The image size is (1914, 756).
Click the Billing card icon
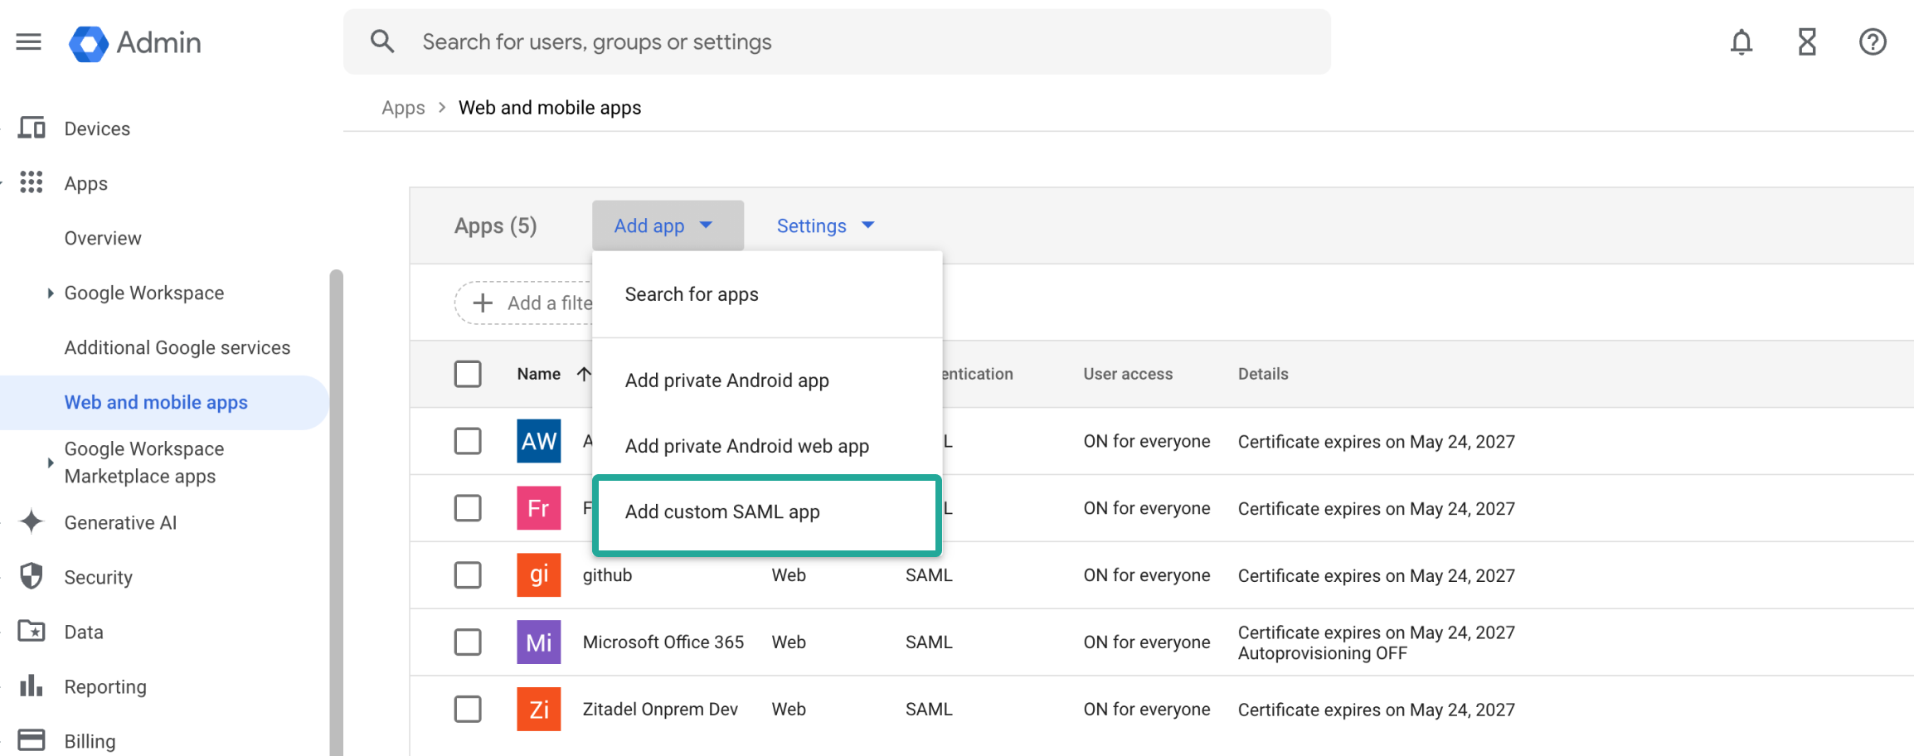pyautogui.click(x=32, y=739)
